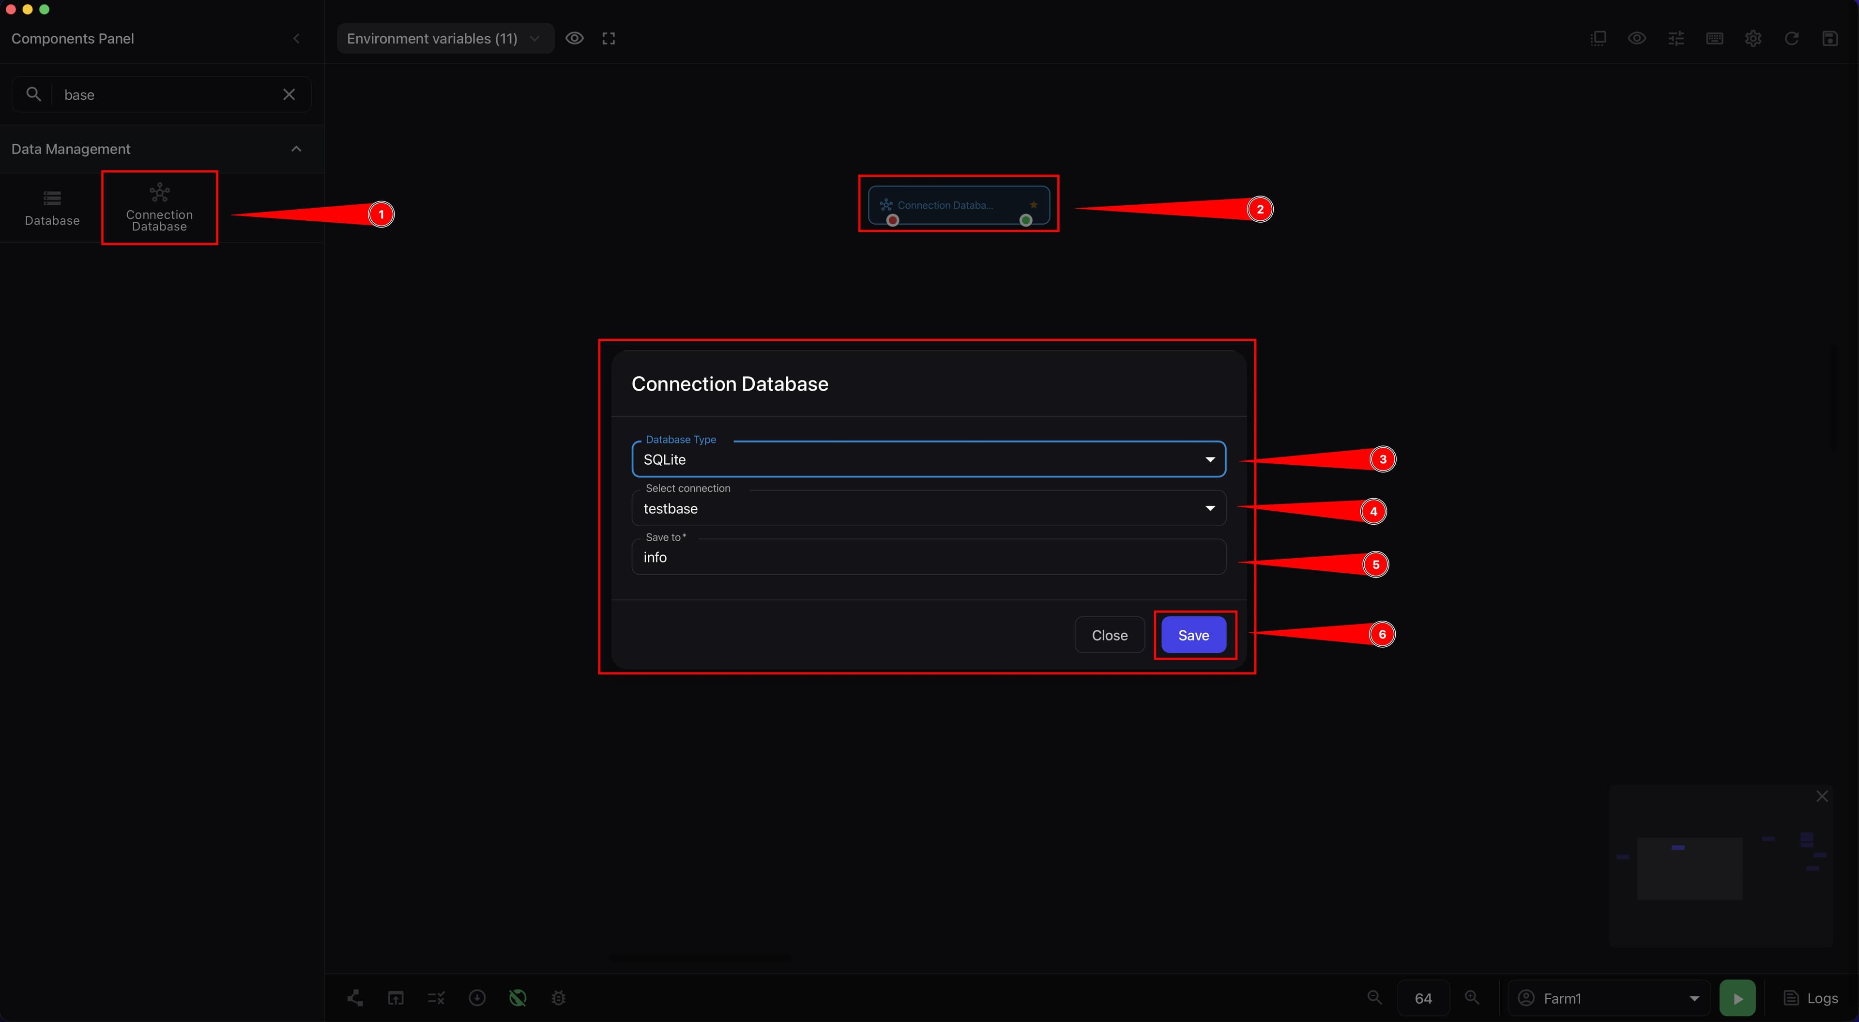Select the Connection Database node on the canvas
Viewport: 1859px width, 1022px height.
(959, 205)
